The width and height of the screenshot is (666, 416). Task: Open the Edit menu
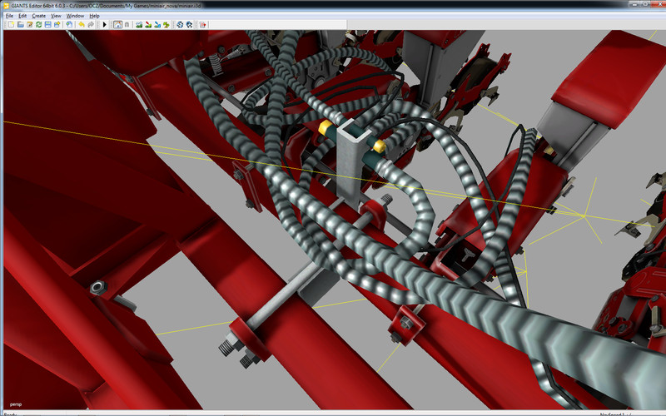coord(22,16)
